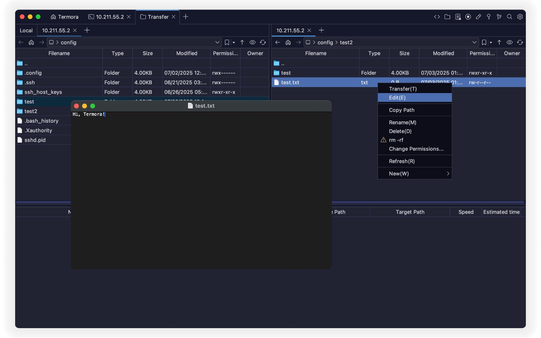Image resolution: width=541 pixels, height=338 pixels.
Task: Switch to the Local tab
Action: coord(26,30)
